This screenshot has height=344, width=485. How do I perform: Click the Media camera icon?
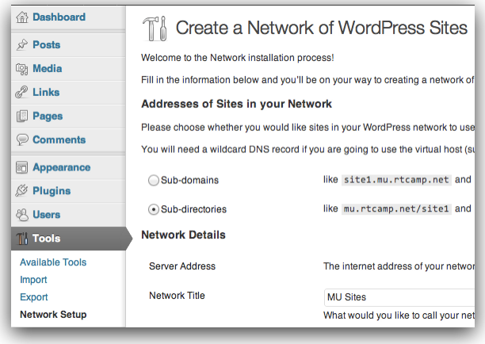click(22, 69)
